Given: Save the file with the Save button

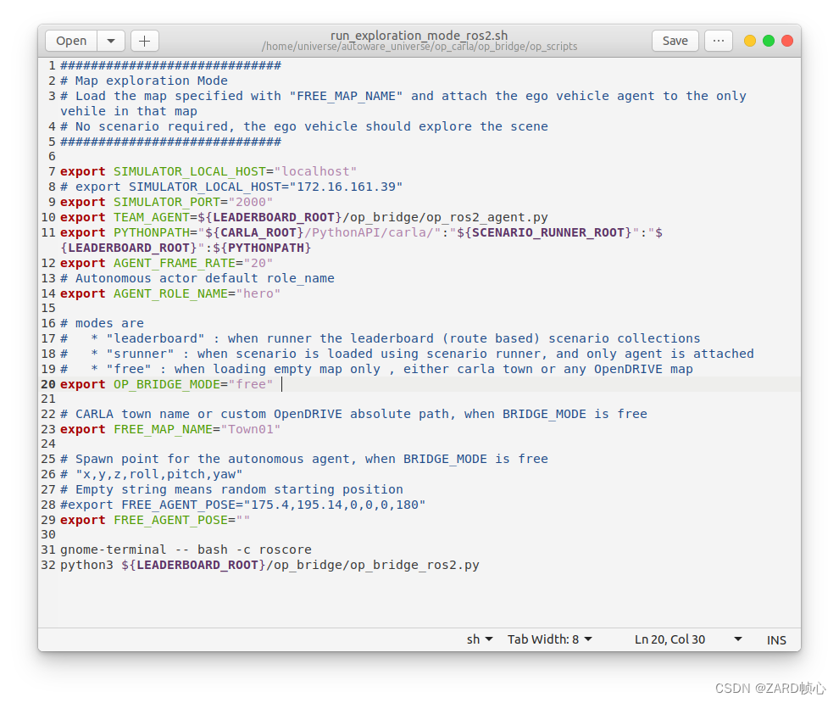Looking at the screenshot, I should point(675,41).
